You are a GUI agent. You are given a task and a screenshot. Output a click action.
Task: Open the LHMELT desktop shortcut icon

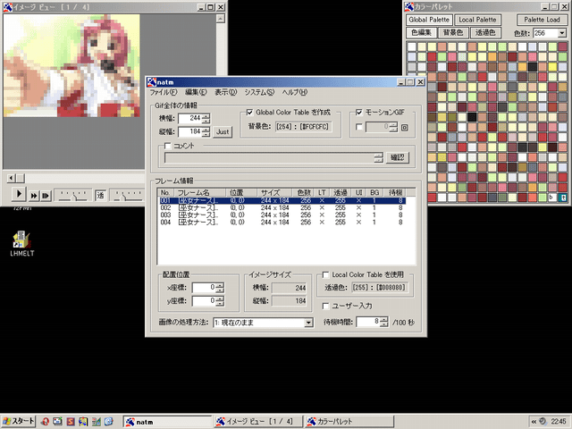pyautogui.click(x=21, y=240)
